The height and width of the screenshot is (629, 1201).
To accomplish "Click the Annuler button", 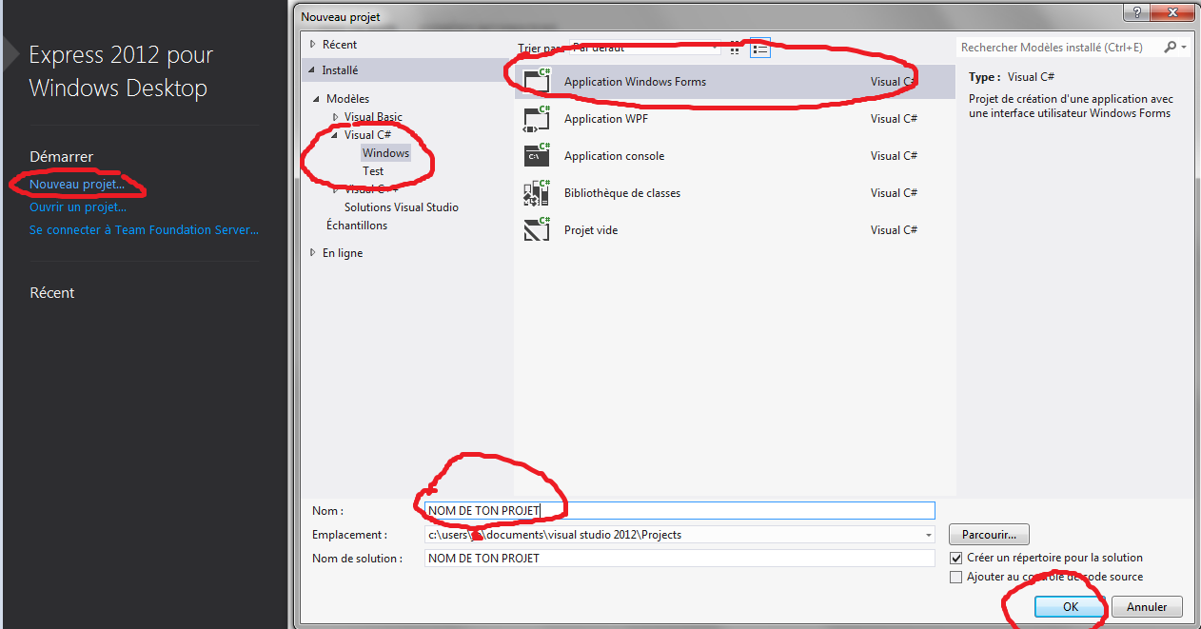I will (x=1147, y=606).
